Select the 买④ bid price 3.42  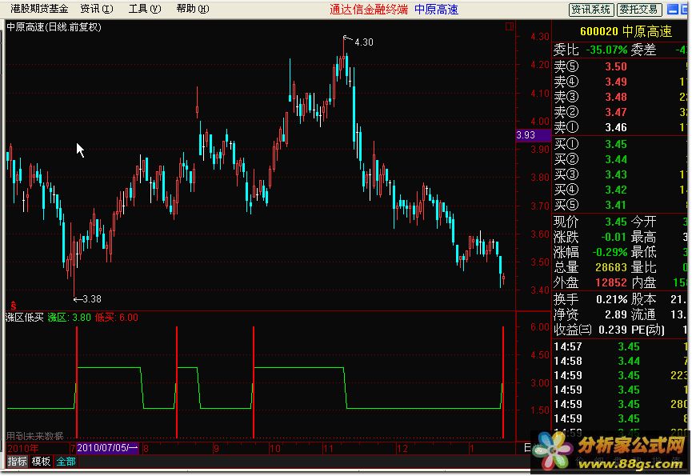(616, 190)
